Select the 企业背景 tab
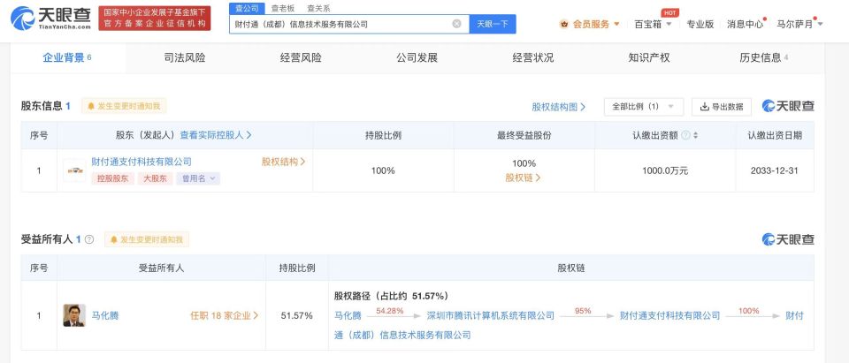 click(67, 58)
